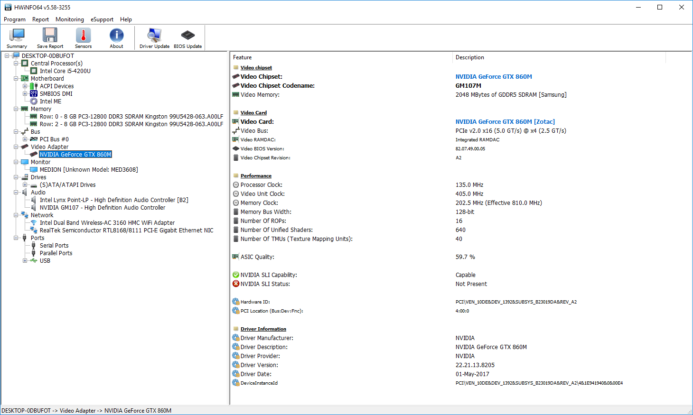The image size is (693, 415).
Task: Click the HWiNFO64 title bar app icon
Action: [8, 7]
